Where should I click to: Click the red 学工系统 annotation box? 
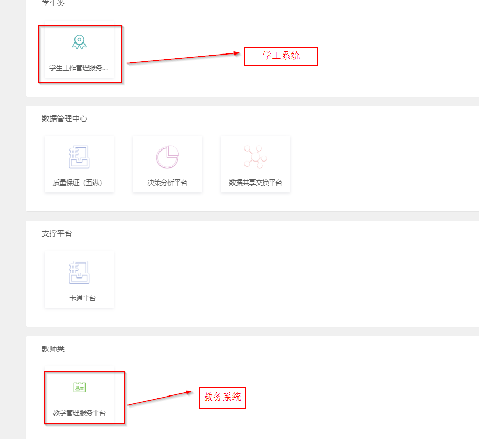[x=281, y=56]
